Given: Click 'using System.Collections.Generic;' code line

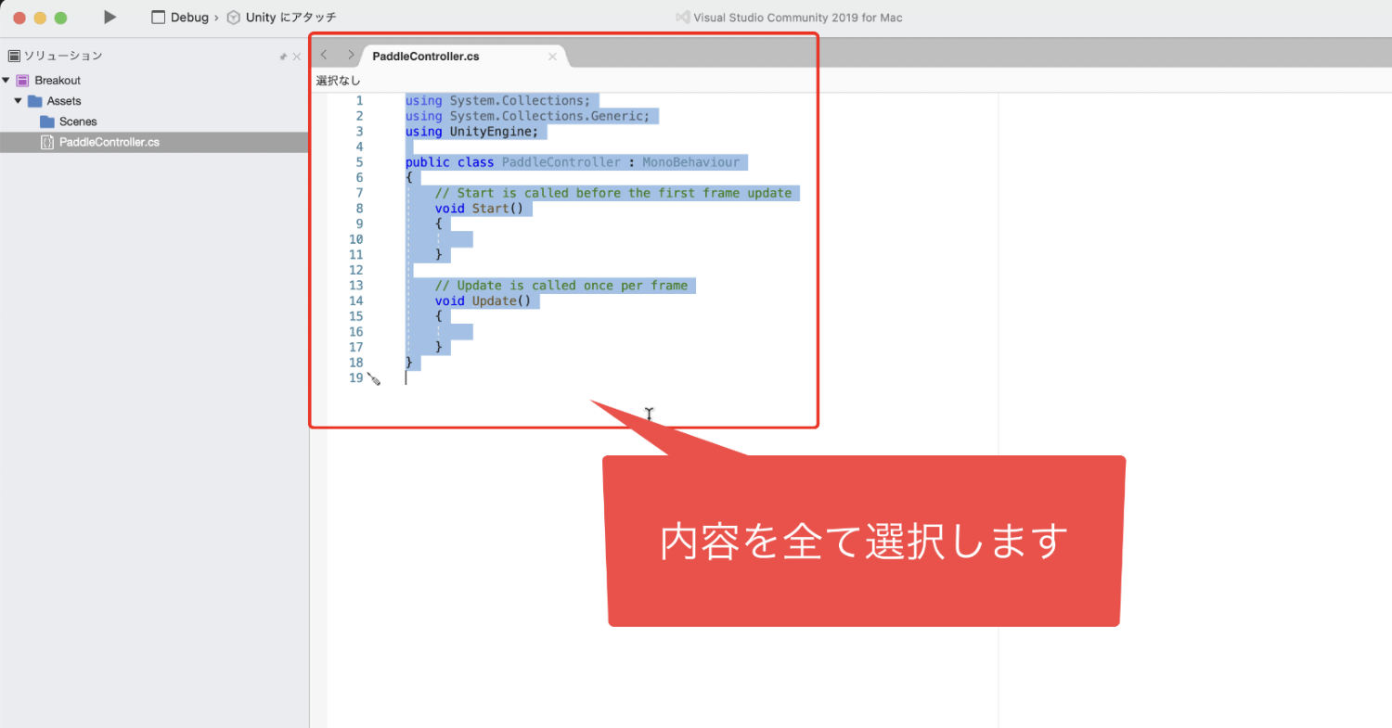Looking at the screenshot, I should click(527, 116).
